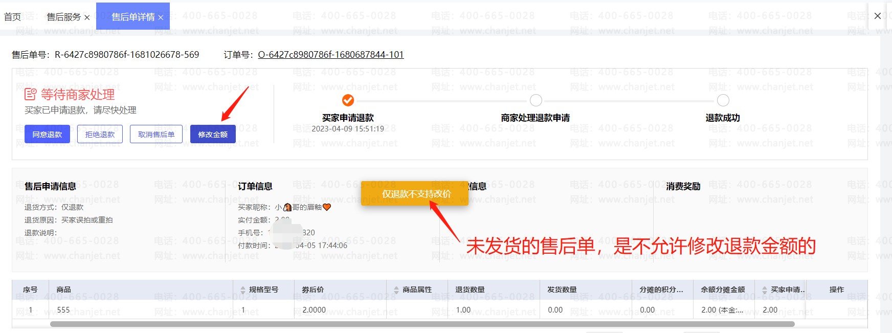Click the 修改金额 button

pyautogui.click(x=213, y=134)
